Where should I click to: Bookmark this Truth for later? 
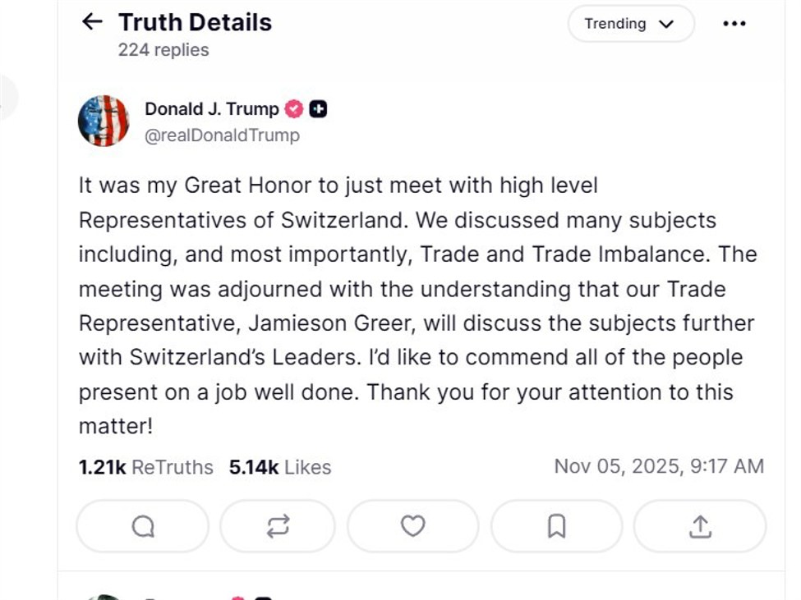click(x=555, y=526)
